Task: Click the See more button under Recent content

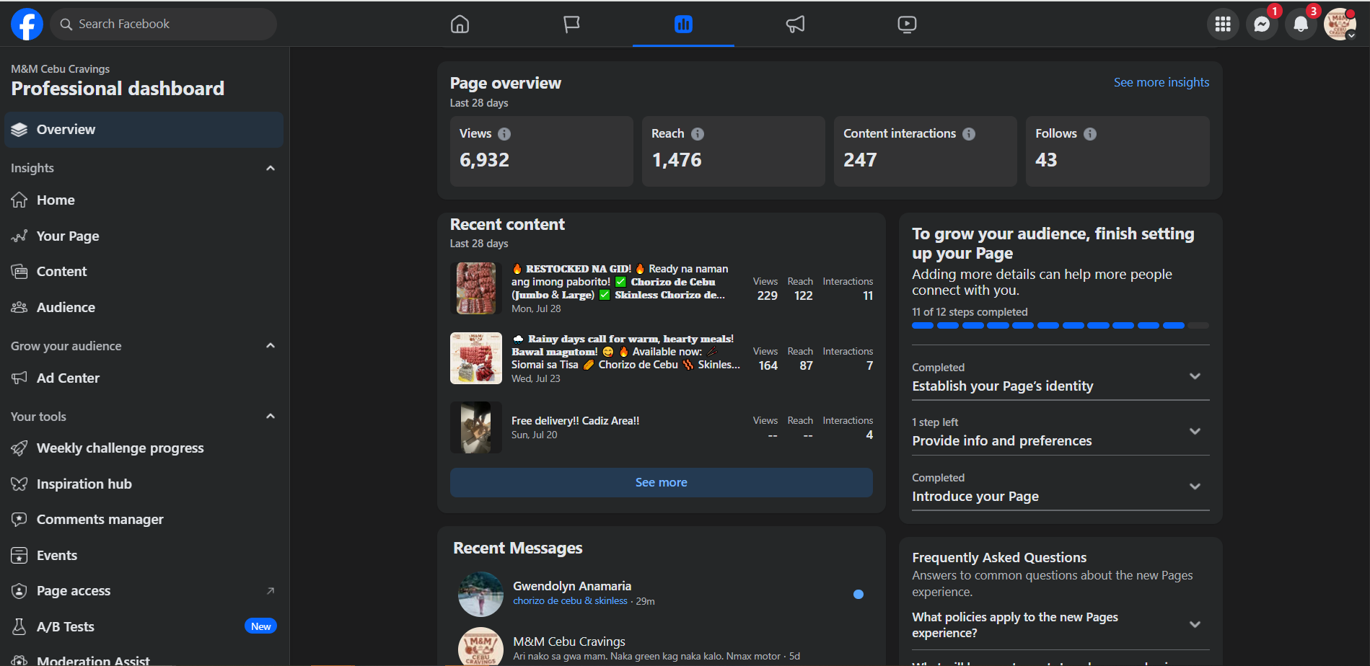Action: [x=661, y=483]
